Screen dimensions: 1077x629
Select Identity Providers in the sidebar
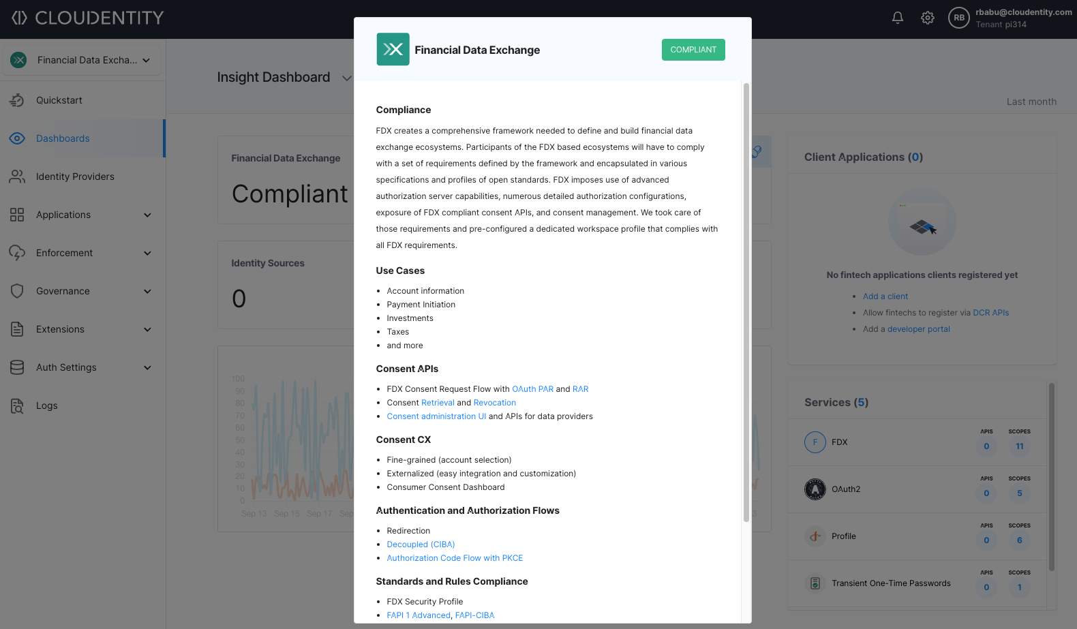click(x=82, y=177)
